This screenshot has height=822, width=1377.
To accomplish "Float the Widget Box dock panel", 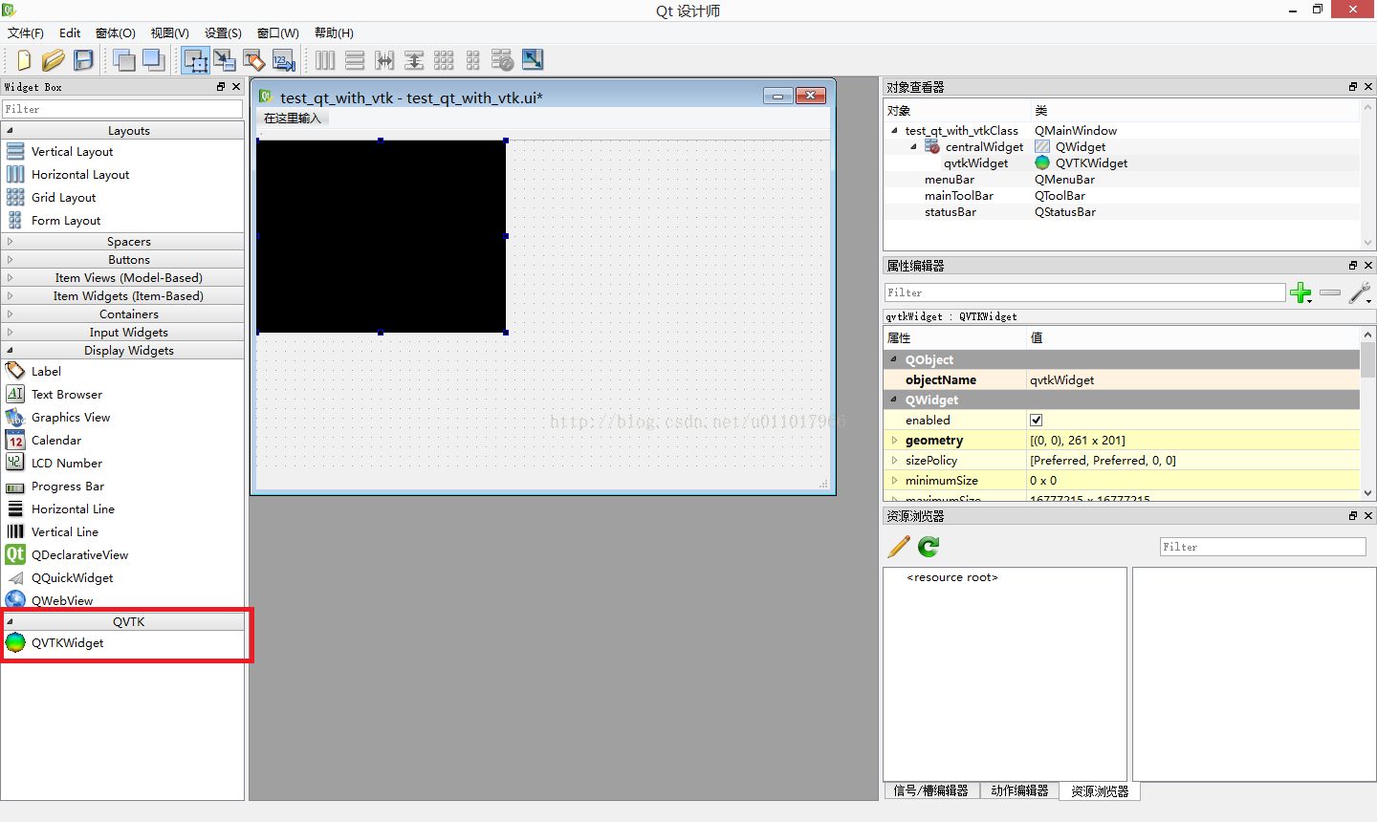I will [x=221, y=87].
